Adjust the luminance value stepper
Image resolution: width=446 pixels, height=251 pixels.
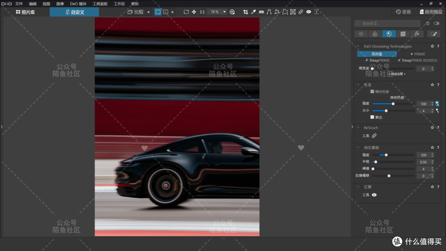coord(432,69)
